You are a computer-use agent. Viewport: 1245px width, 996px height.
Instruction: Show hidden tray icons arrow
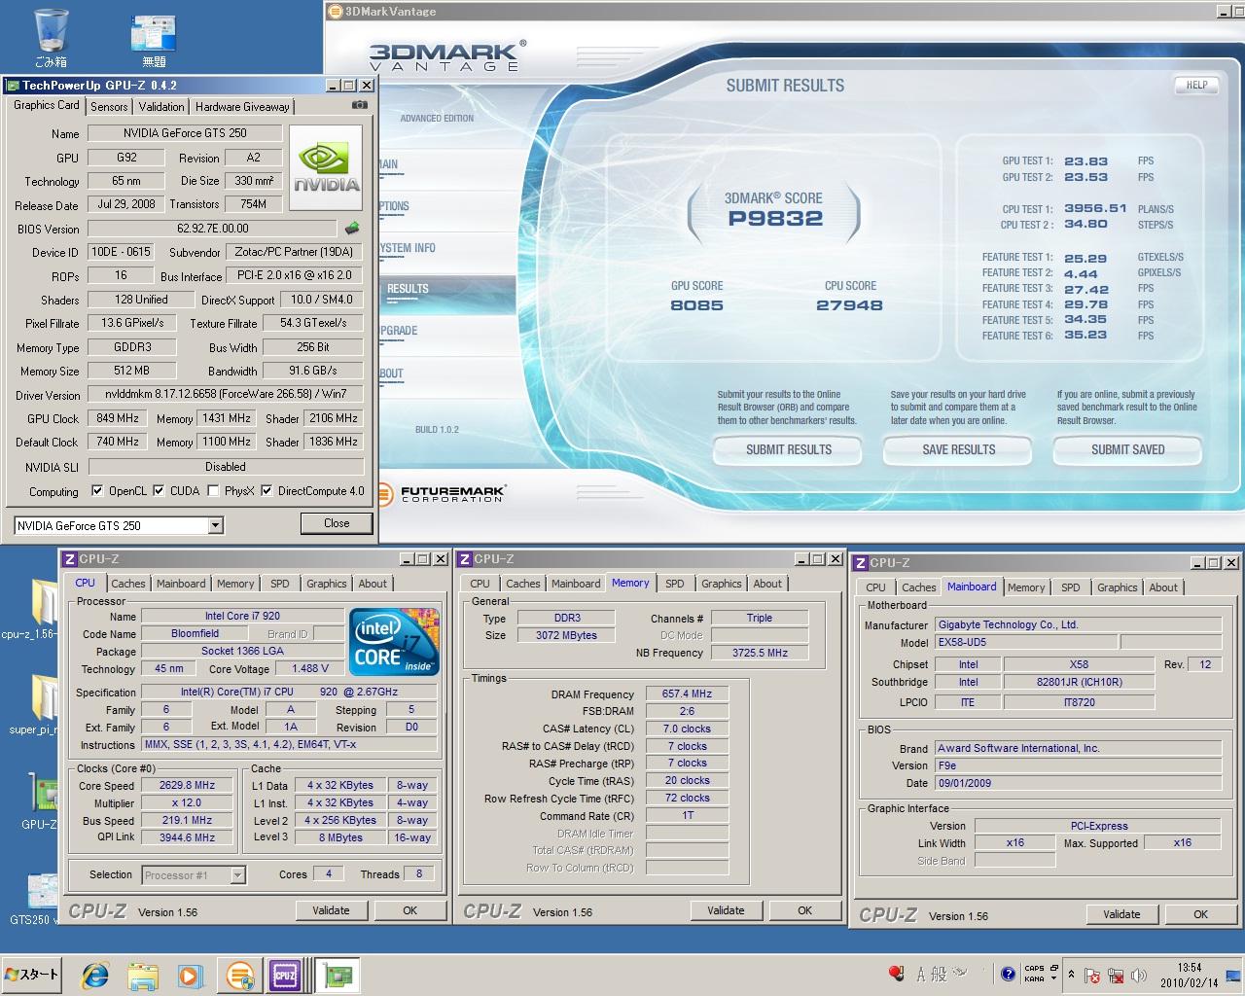pos(1071,975)
